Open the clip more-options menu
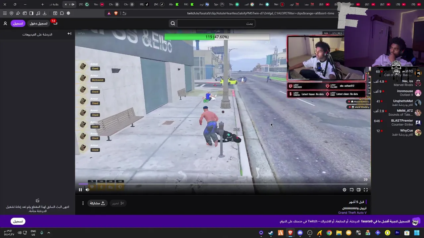 [x=83, y=203]
